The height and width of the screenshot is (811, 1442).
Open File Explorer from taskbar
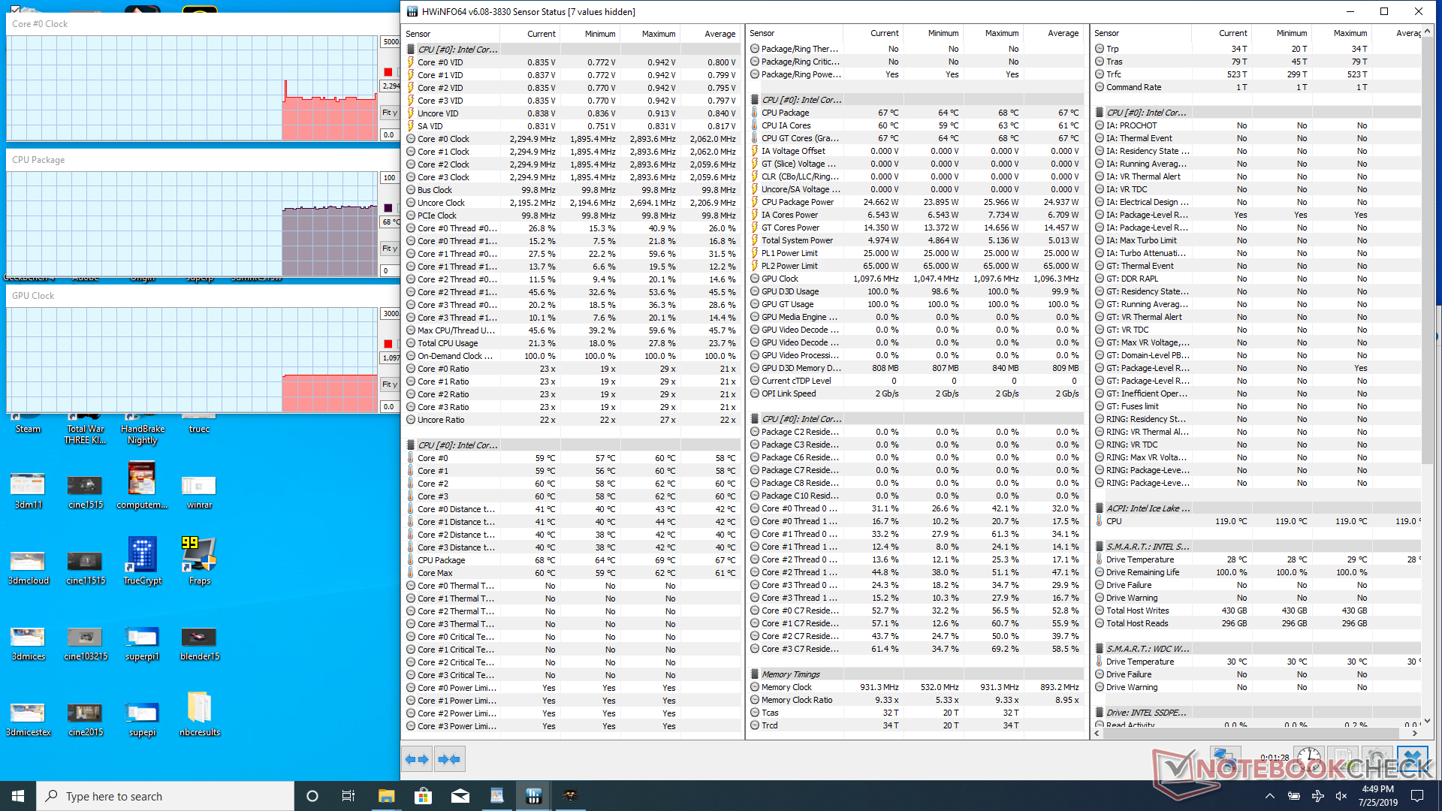[386, 796]
